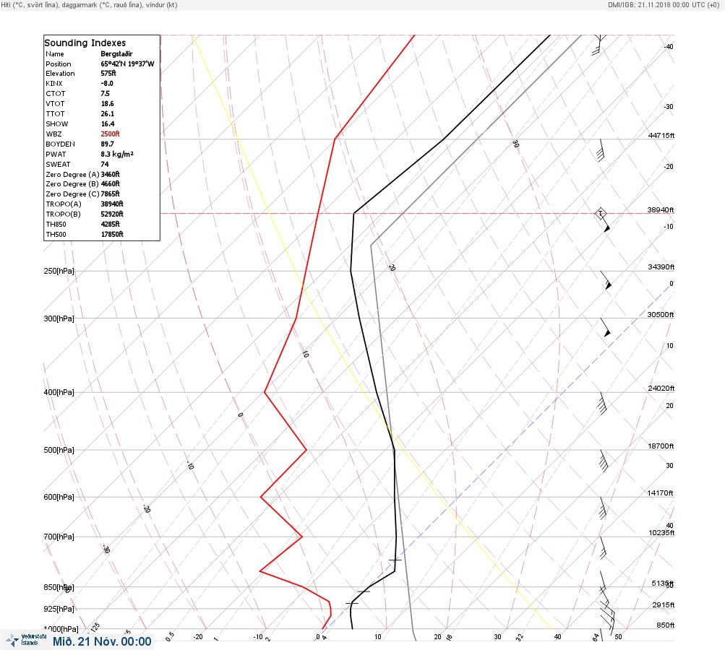Click the 30500ft height label
725x650 pixels.
[x=660, y=315]
